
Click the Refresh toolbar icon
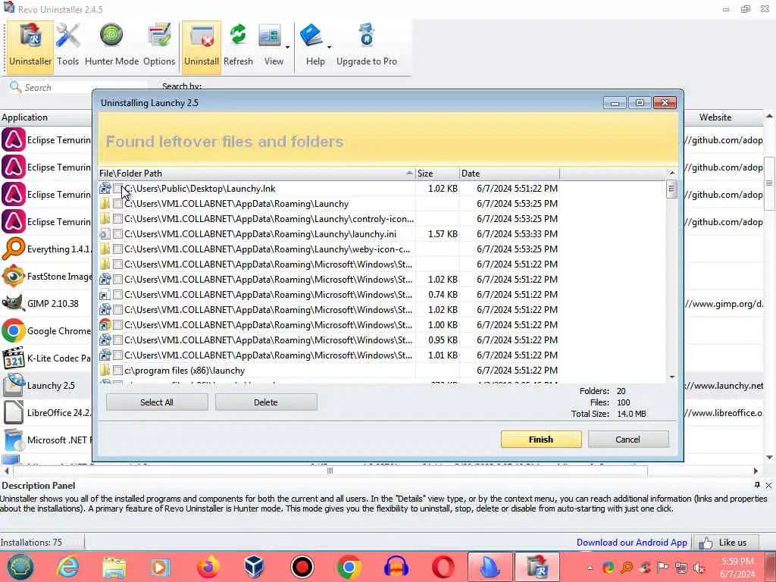pos(238,46)
